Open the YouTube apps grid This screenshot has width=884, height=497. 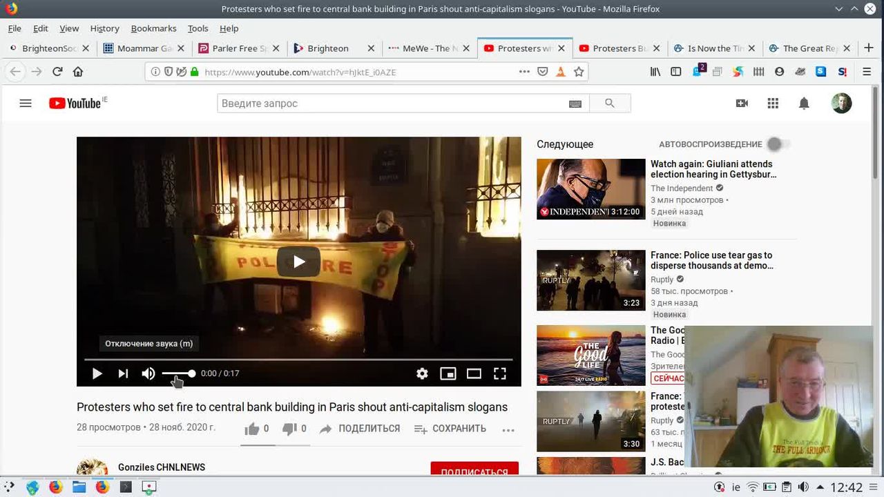[773, 104]
